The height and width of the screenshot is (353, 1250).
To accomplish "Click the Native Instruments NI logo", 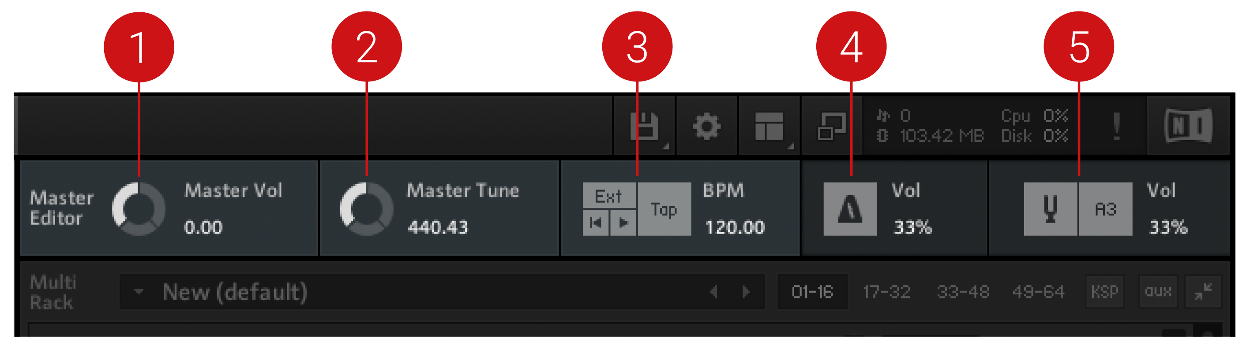I will [x=1188, y=126].
